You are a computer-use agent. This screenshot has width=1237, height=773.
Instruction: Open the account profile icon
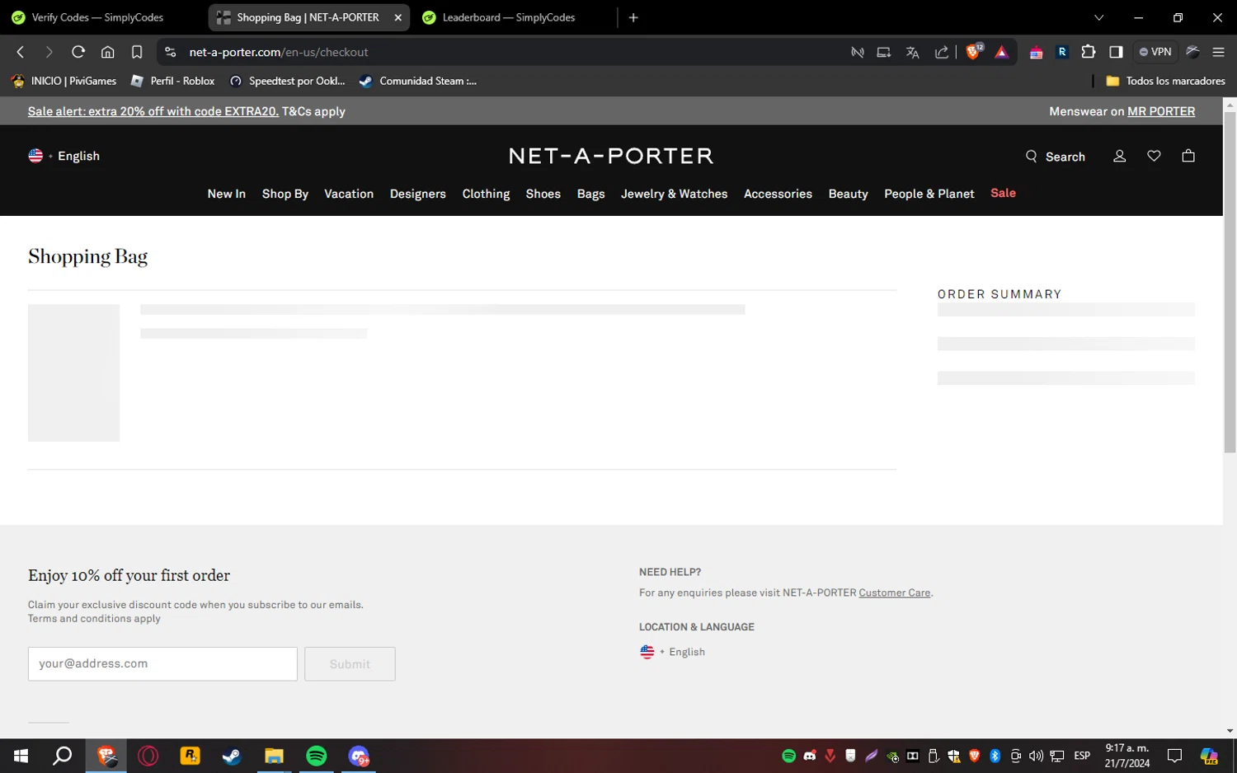(1119, 156)
